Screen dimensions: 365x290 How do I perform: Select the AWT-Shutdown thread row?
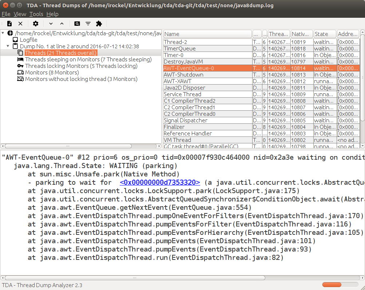coord(261,74)
